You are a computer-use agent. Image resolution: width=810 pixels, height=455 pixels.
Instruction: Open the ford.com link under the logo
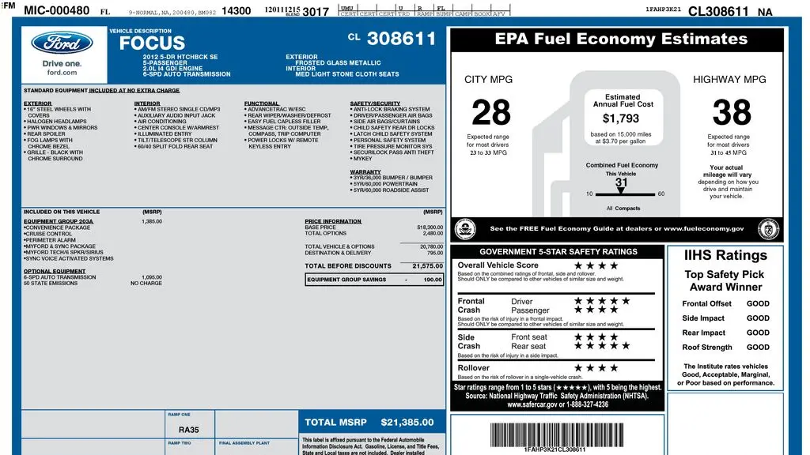pos(62,73)
